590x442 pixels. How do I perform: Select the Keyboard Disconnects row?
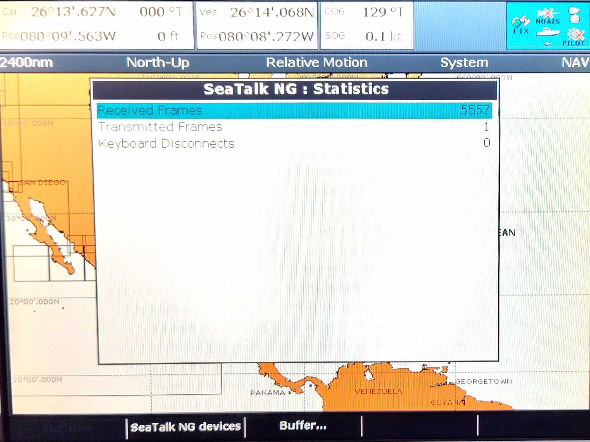[294, 143]
